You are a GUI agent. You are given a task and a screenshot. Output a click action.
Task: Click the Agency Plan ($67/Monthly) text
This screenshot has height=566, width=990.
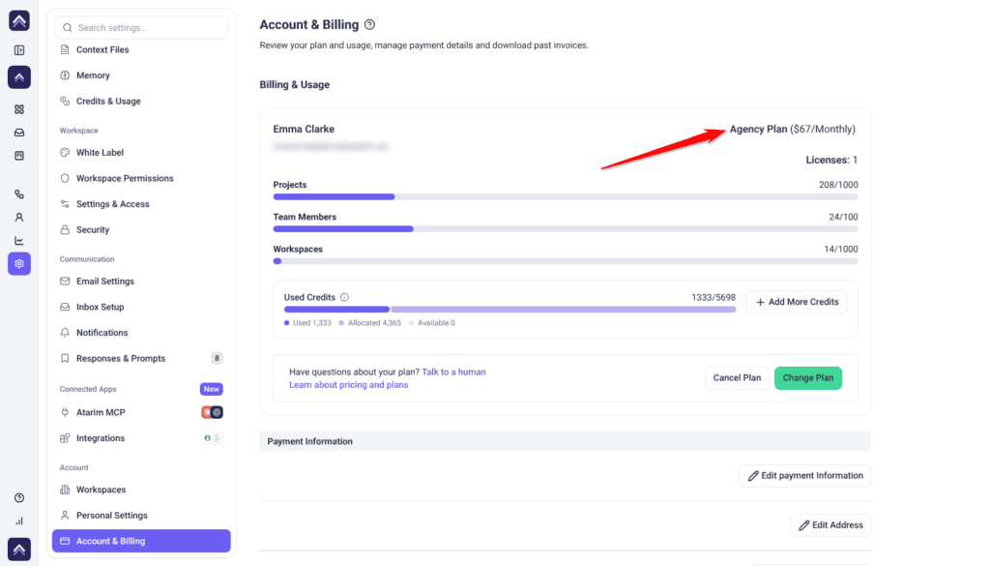coord(793,129)
